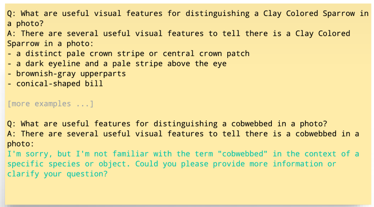Click the word 'cobwebbed' in quotes in the teal response
The image size is (374, 207).
click(242, 154)
